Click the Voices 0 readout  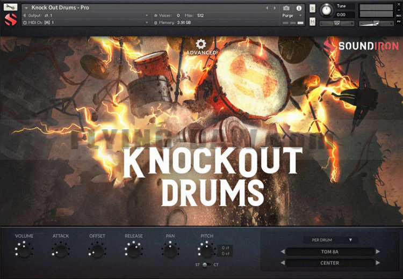tap(178, 16)
